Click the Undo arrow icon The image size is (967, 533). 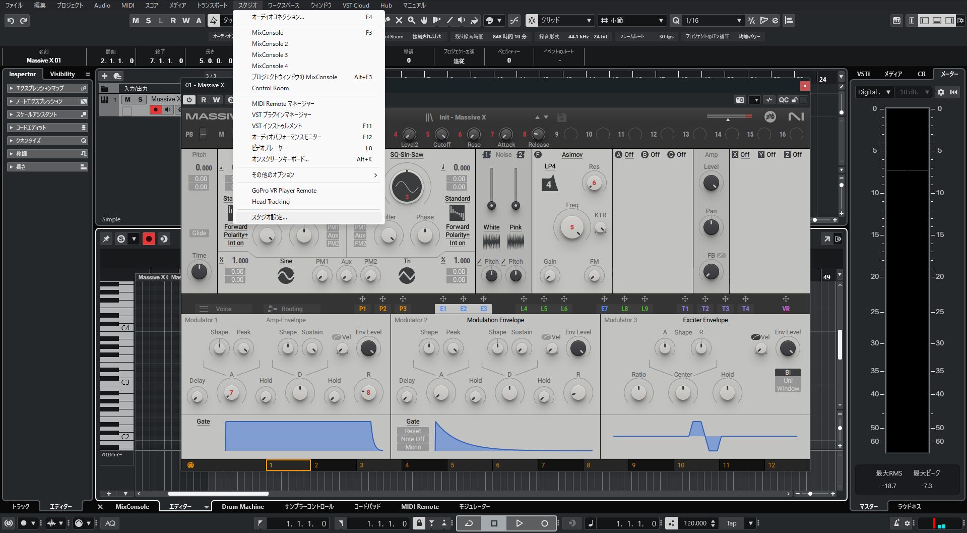[x=11, y=21]
